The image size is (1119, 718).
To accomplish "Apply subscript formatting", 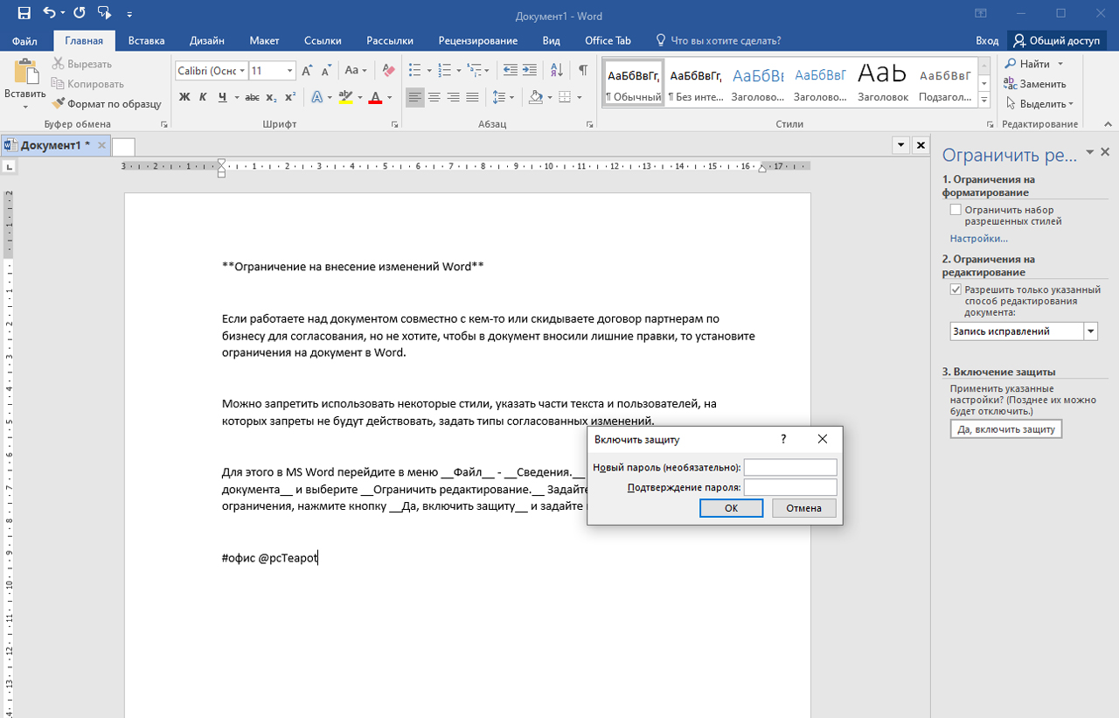I will click(x=271, y=97).
